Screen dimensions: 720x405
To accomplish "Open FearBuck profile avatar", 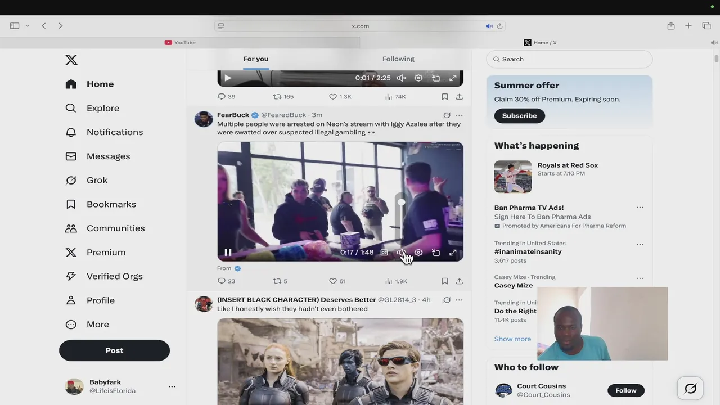I will [204, 119].
